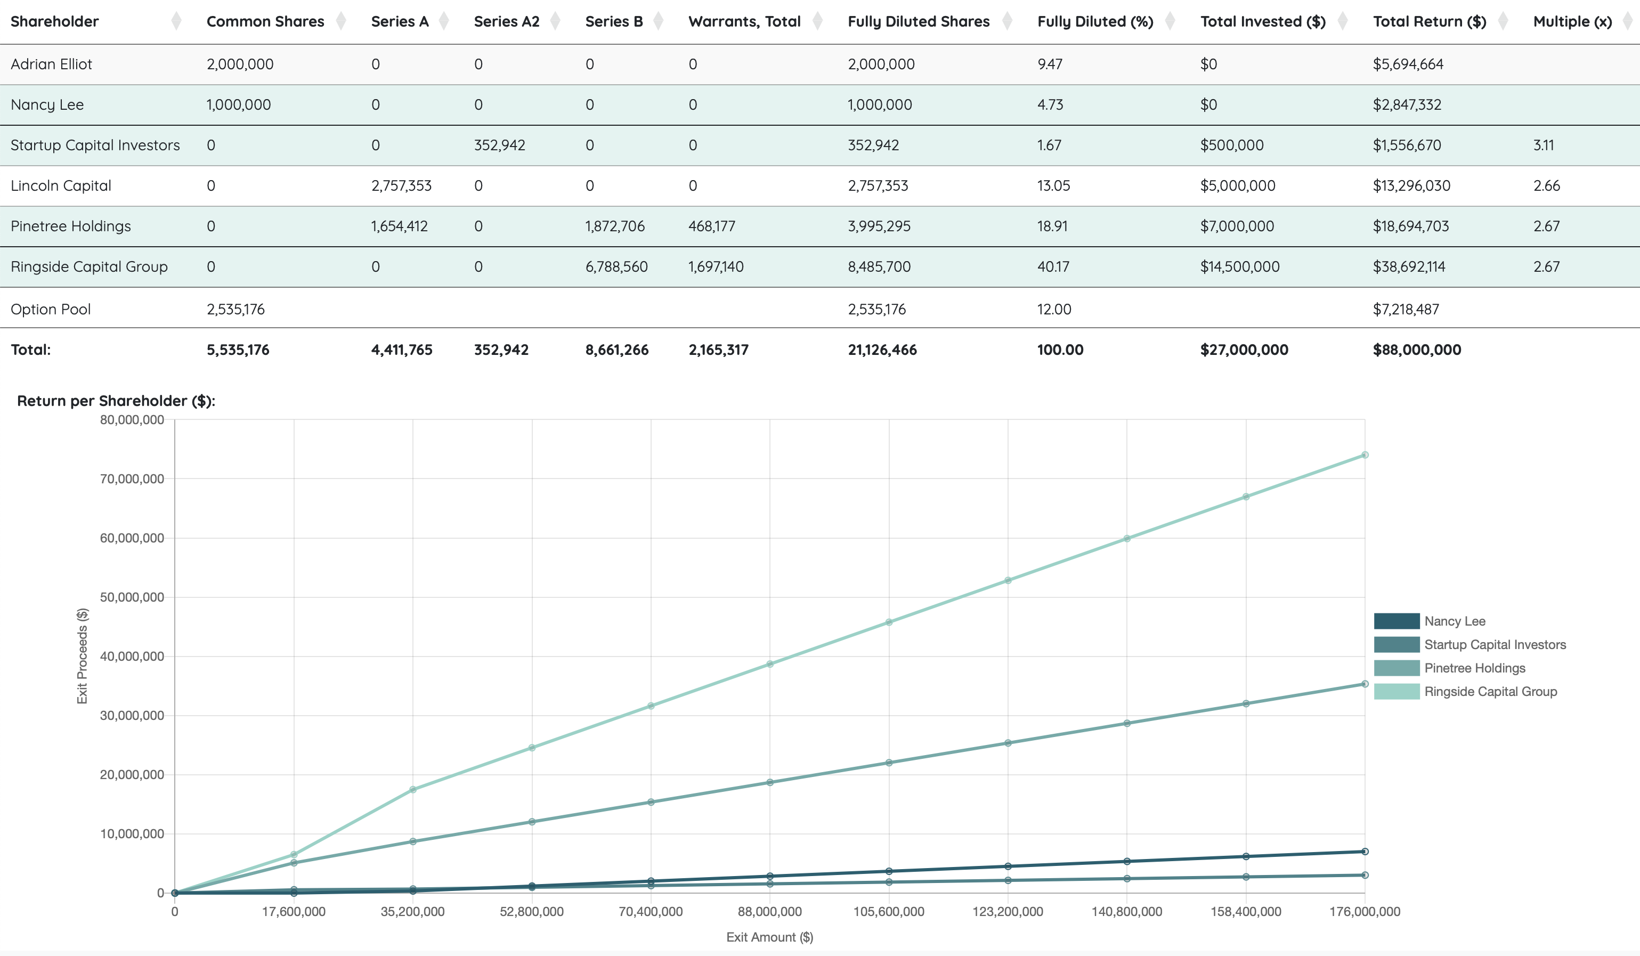Click Series A column sort arrows
The height and width of the screenshot is (956, 1640).
444,21
